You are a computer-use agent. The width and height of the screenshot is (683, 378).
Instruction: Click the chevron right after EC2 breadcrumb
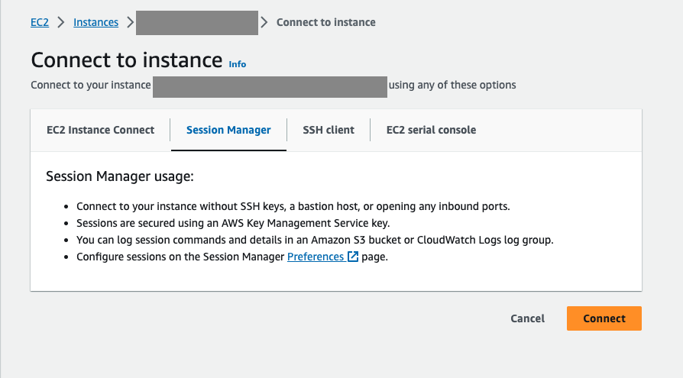(61, 22)
